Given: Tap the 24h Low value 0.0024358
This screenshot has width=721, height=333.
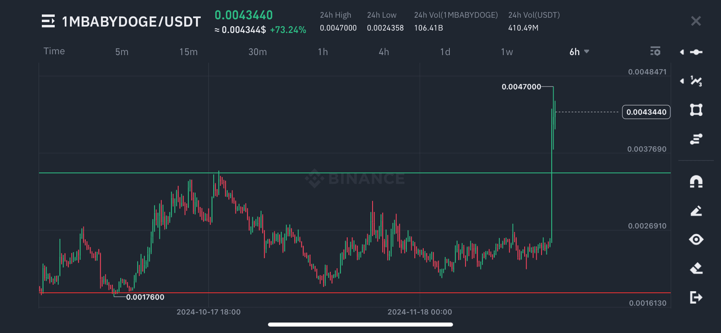Looking at the screenshot, I should (385, 28).
